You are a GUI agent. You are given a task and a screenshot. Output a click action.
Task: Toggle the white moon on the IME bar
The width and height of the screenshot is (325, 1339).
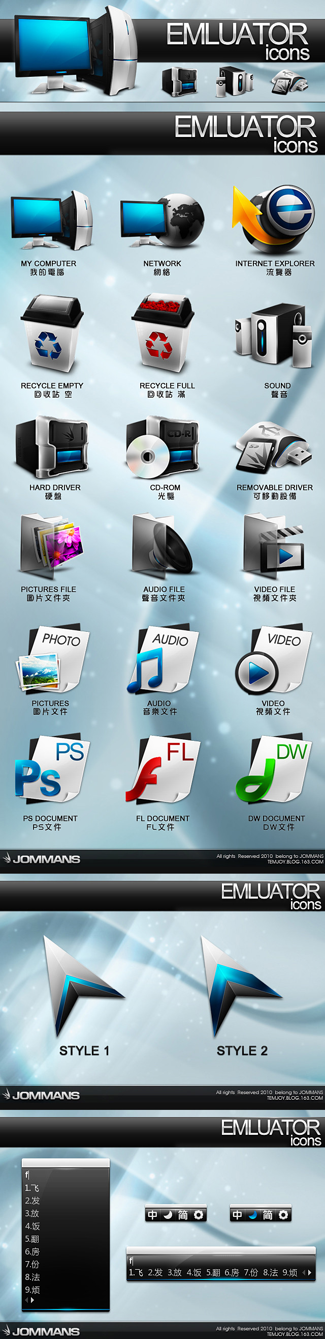coord(168,1215)
